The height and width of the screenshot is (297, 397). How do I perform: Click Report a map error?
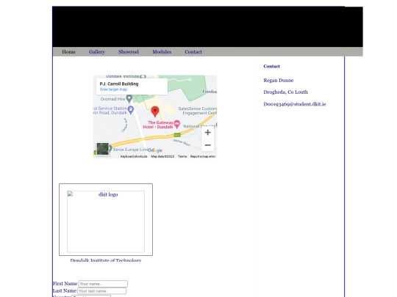pos(203,157)
